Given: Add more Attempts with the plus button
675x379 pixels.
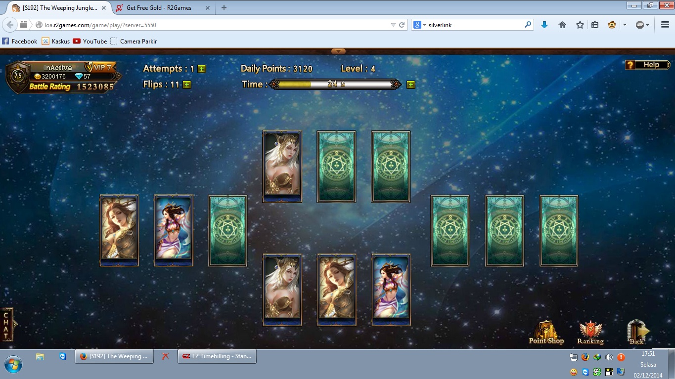Looking at the screenshot, I should point(202,69).
